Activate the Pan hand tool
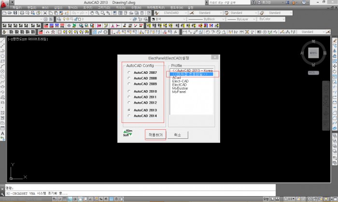The height and width of the screenshot is (202, 338). [x=92, y=13]
